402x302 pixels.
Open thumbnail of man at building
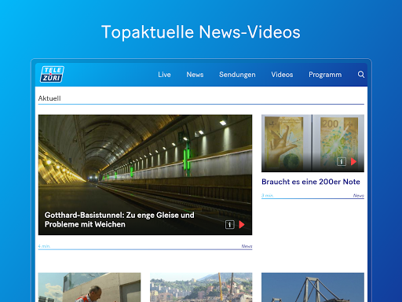click(x=90, y=287)
